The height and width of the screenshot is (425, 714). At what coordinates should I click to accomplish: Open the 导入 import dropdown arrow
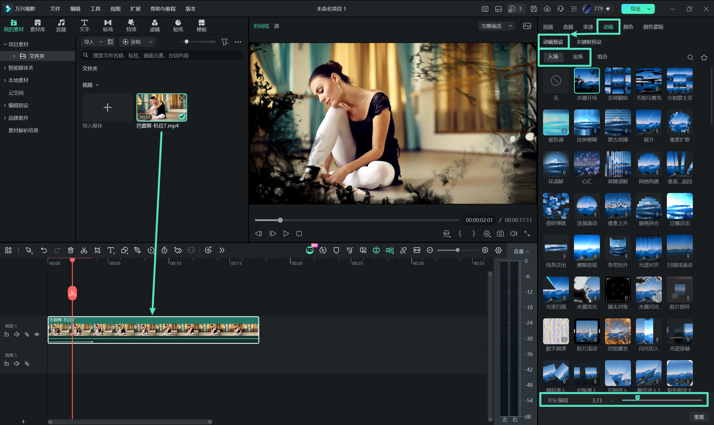pyautogui.click(x=101, y=42)
